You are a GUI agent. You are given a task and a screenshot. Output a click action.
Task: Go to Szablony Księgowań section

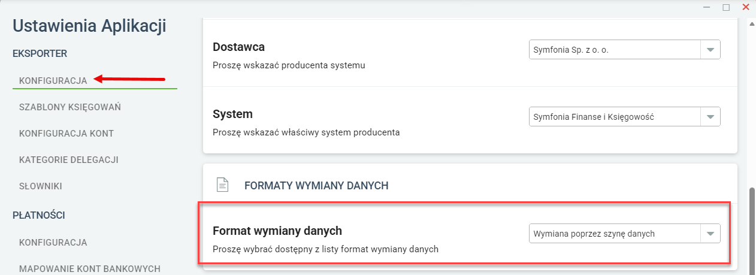pyautogui.click(x=70, y=107)
